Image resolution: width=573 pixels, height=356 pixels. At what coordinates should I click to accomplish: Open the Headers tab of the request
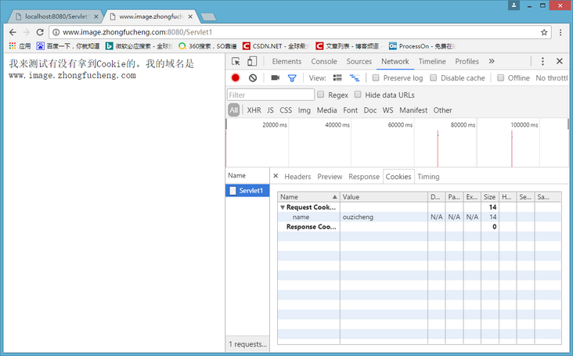(297, 177)
